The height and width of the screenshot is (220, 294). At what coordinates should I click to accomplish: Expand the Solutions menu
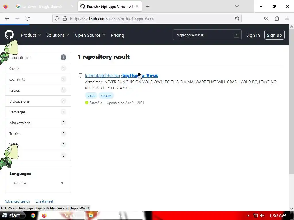click(58, 35)
